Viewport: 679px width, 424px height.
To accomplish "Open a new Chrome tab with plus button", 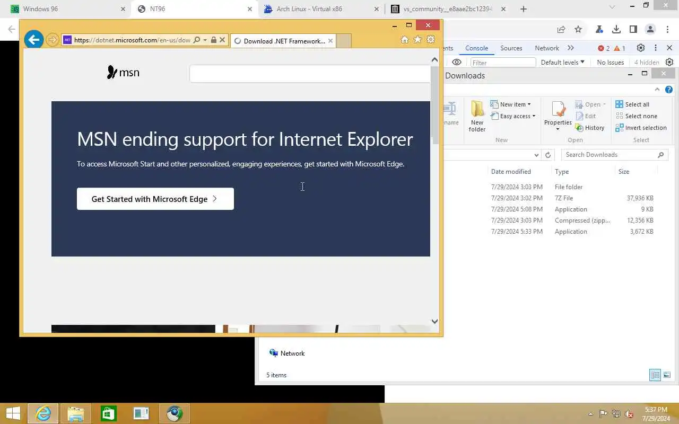I will tap(524, 9).
